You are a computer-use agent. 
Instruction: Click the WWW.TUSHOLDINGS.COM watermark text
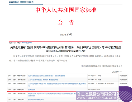[96, 98]
